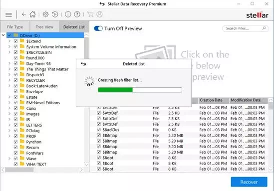
Task: Switch to the Tree View tab
Action: point(44,27)
